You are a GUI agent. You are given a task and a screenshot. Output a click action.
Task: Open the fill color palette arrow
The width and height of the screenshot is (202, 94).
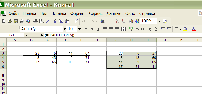point(189,29)
